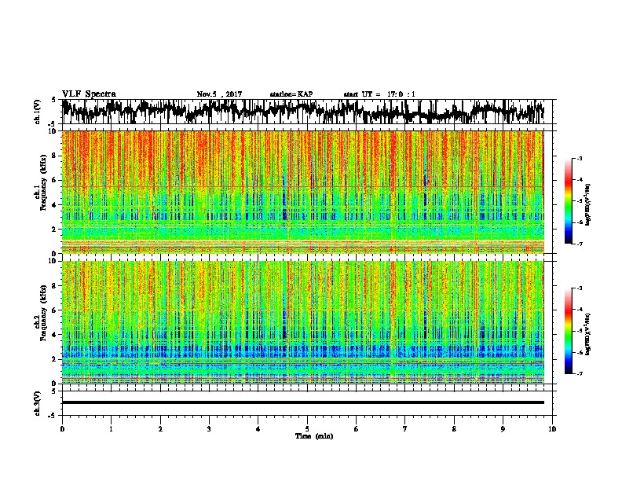Screen dimensions: 622x481
Task: Click "-7" label on ch.2 color scale
Action: click(580, 374)
